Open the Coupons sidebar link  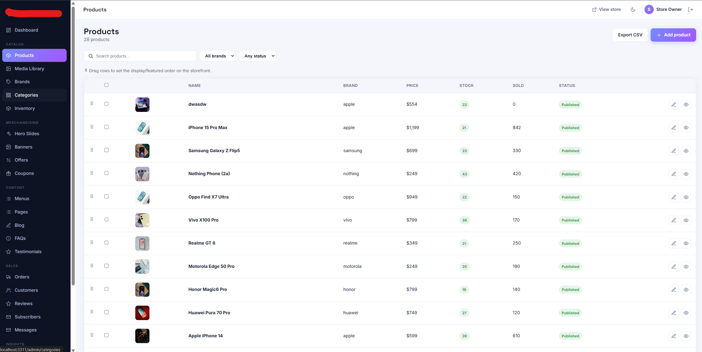pos(34,173)
